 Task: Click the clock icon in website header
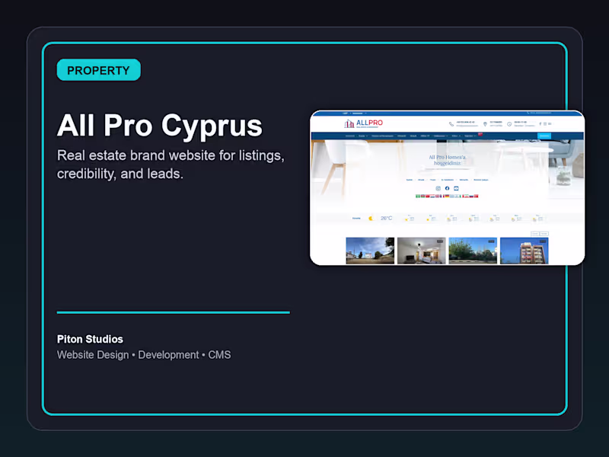(x=509, y=124)
